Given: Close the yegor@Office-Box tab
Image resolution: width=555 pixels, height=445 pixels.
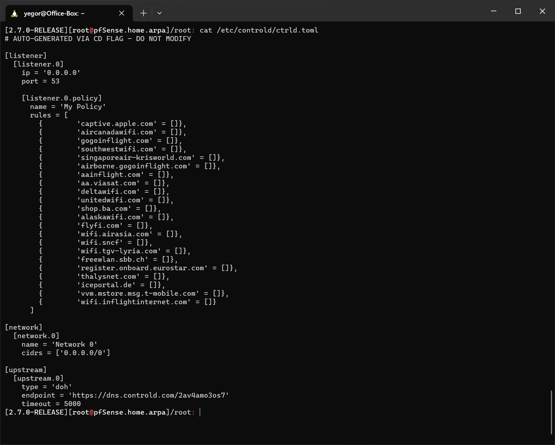Looking at the screenshot, I should click(122, 13).
